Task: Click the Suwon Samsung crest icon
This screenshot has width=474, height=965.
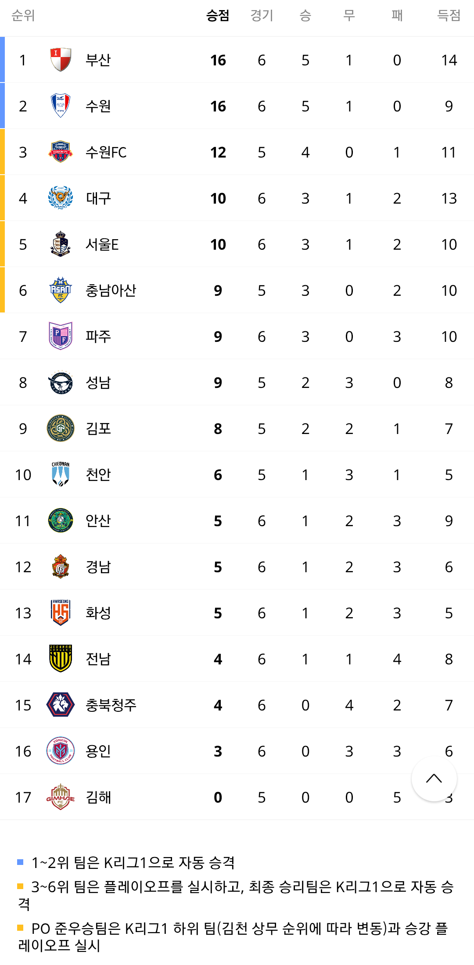Action: [x=61, y=106]
